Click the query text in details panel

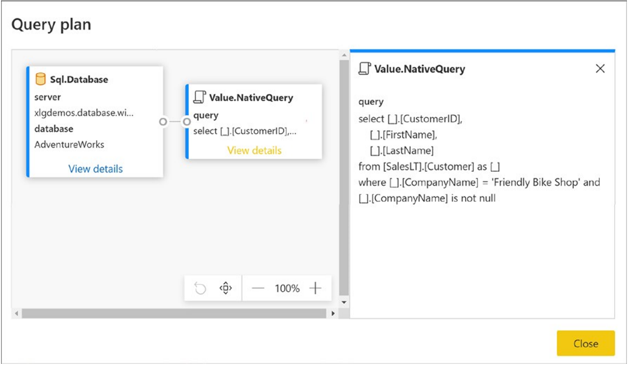[479, 158]
